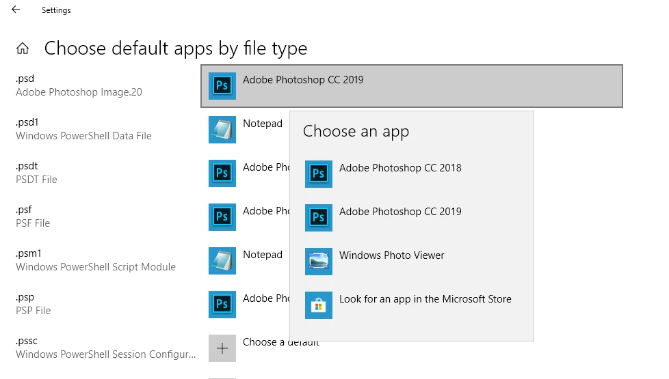Click the Choose an app popup heading

point(356,132)
